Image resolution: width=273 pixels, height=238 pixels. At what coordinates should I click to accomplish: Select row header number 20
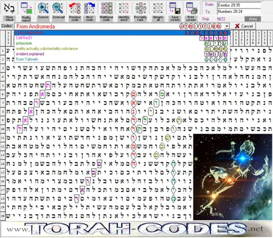tap(3, 216)
